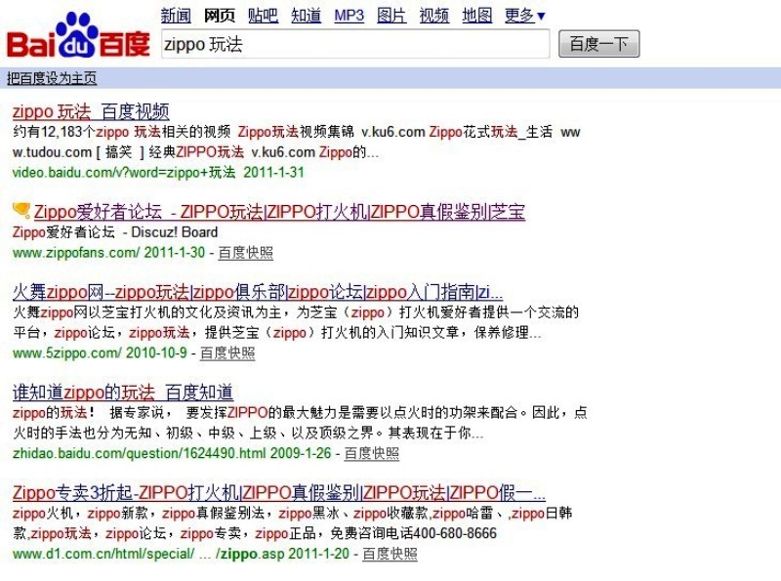781x581 pixels.
Task: Open 百度快照 for www.5zippo.com
Action: tap(227, 353)
